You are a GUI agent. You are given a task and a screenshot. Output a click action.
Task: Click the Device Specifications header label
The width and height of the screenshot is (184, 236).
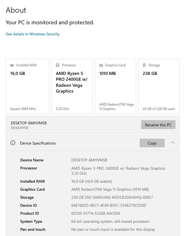point(38,143)
